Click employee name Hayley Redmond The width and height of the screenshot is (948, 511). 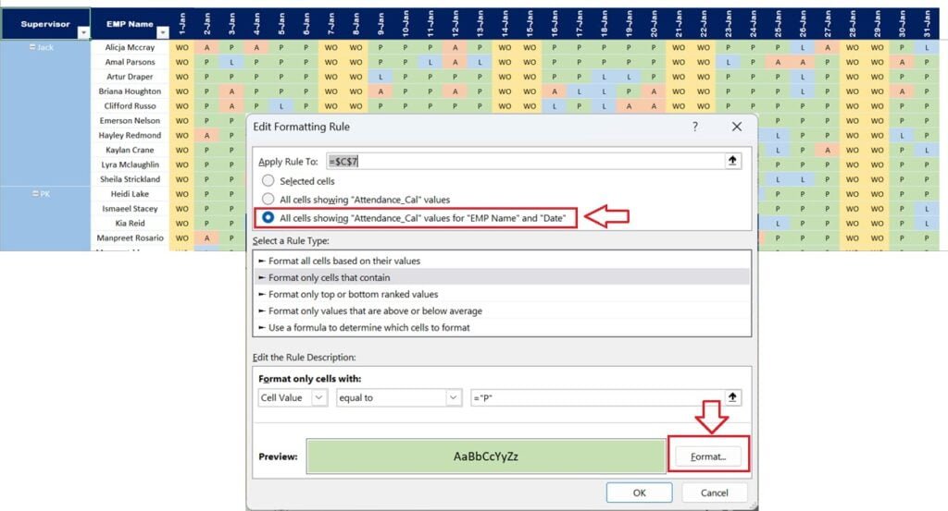(x=130, y=135)
